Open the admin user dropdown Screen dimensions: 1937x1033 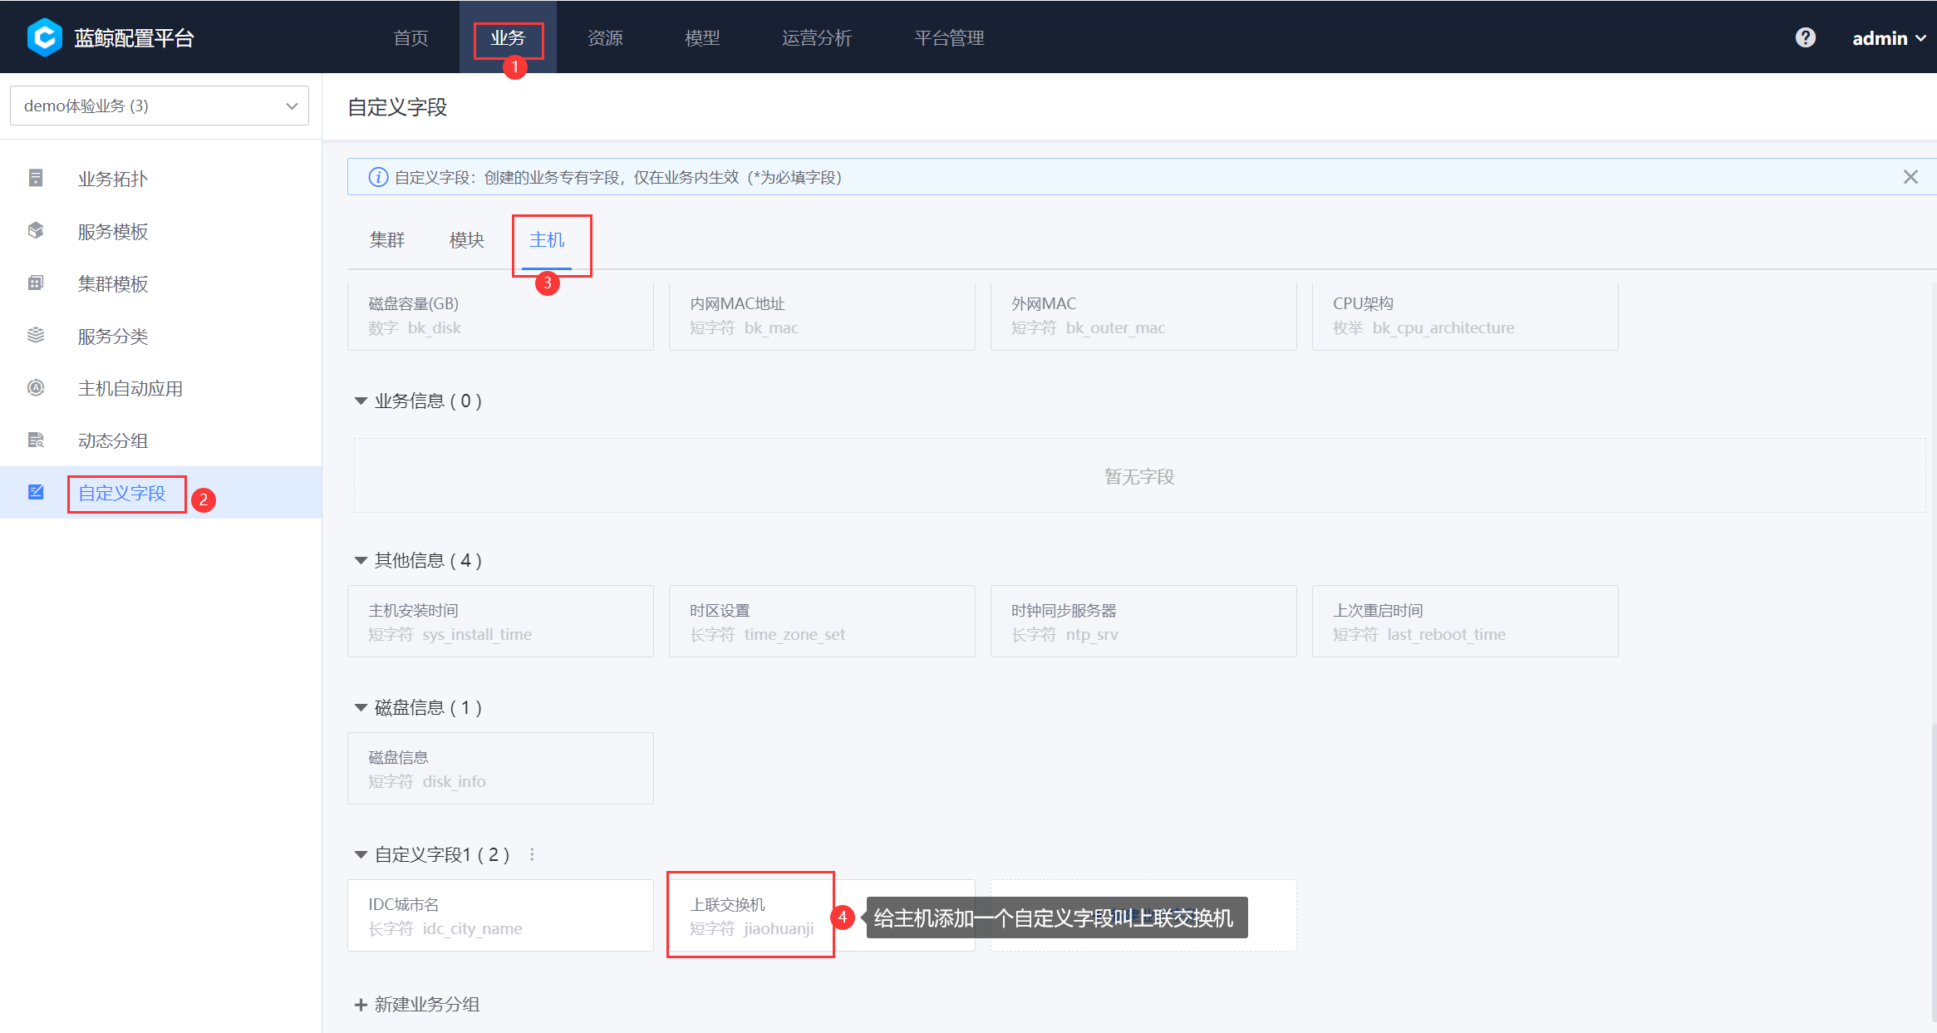tap(1888, 38)
